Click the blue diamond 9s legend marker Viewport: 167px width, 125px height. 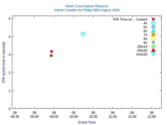(x=153, y=42)
